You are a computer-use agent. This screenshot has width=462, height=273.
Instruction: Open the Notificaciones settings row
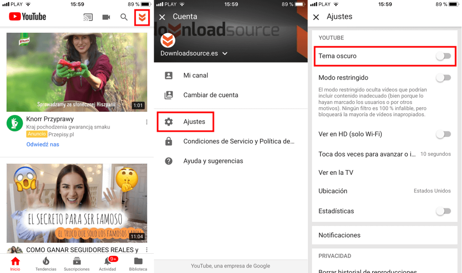coord(384,235)
